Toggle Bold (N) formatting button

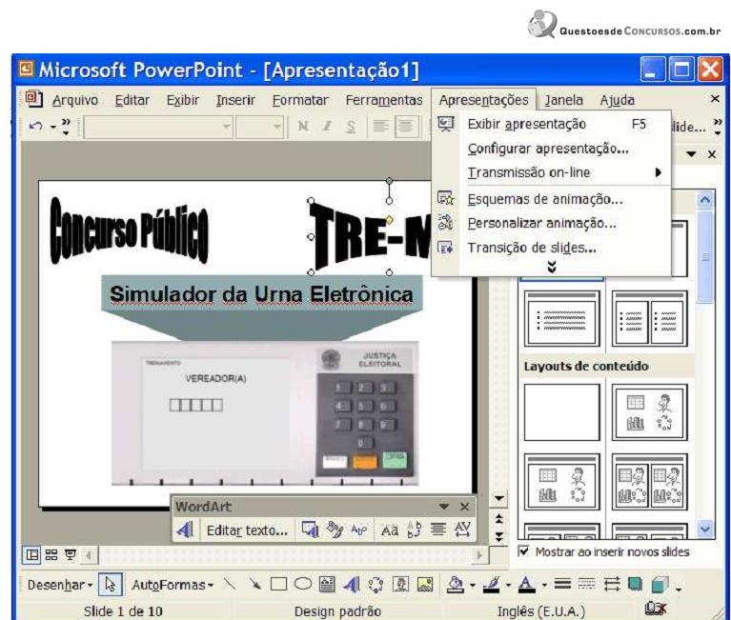pyautogui.click(x=303, y=127)
